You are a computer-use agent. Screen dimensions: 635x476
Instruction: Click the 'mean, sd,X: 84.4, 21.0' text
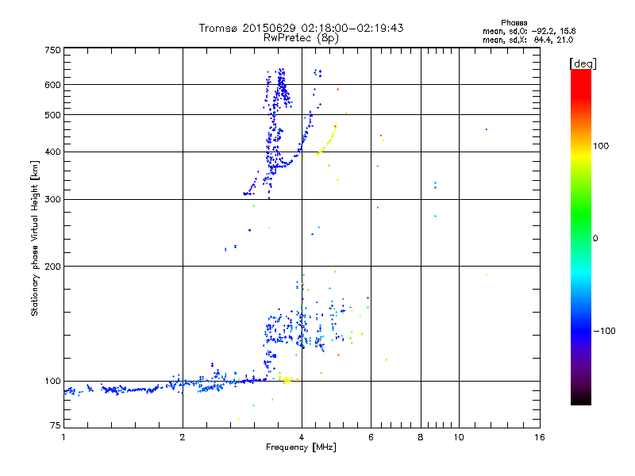coord(528,40)
